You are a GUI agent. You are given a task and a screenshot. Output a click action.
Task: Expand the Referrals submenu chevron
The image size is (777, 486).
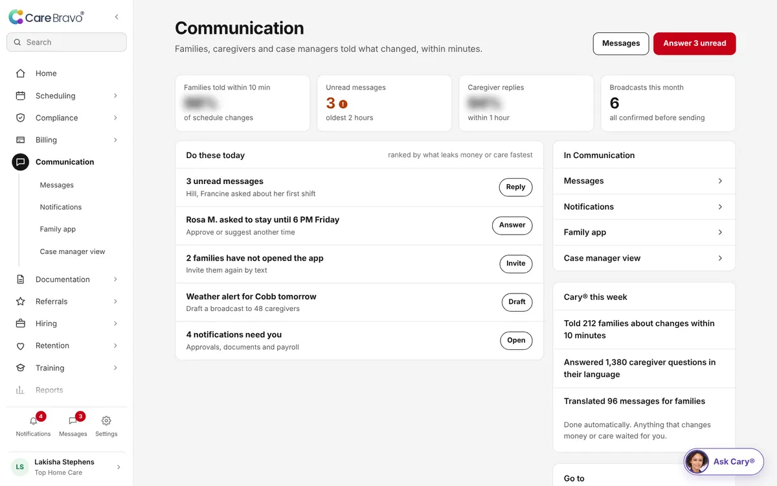coord(115,301)
